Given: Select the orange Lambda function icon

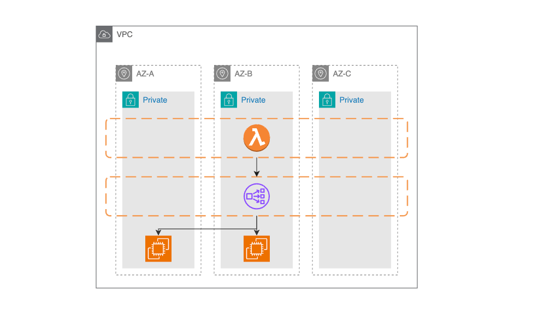Looking at the screenshot, I should pos(257,138).
